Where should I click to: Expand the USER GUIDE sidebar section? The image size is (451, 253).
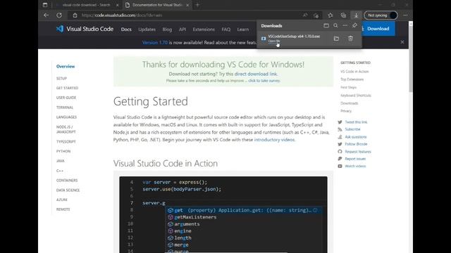pyautogui.click(x=66, y=98)
